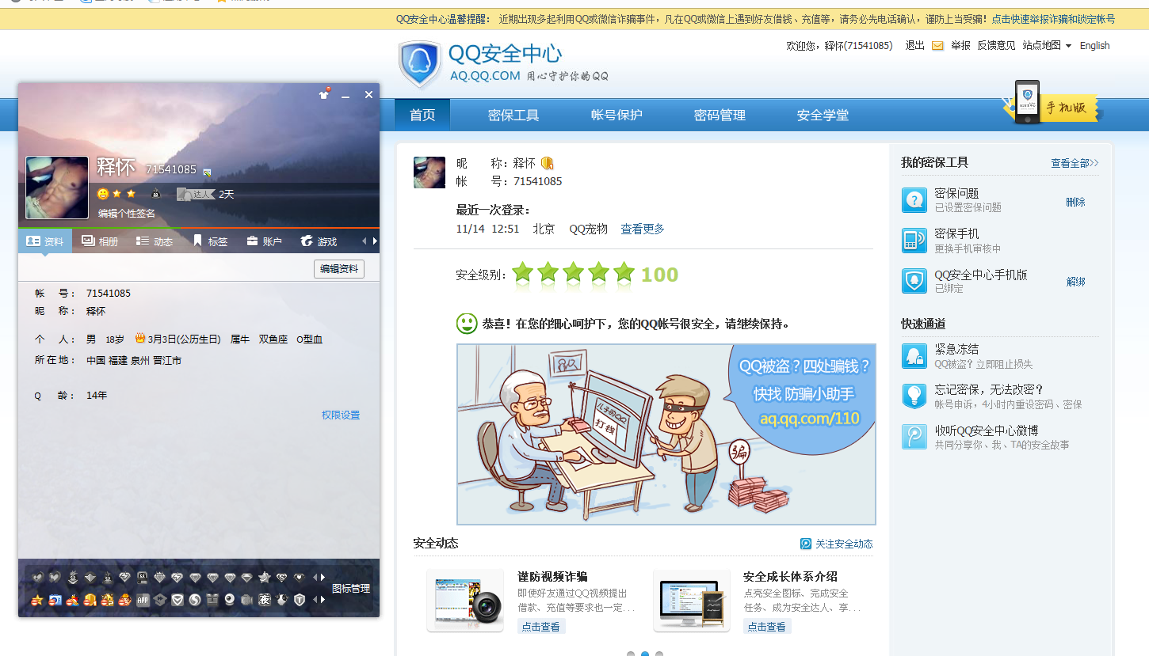Open the sun level icon under the 释怀 name

103,194
